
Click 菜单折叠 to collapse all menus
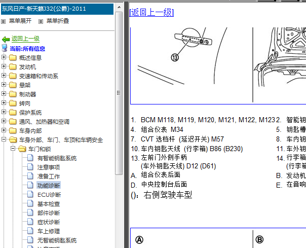(58, 21)
